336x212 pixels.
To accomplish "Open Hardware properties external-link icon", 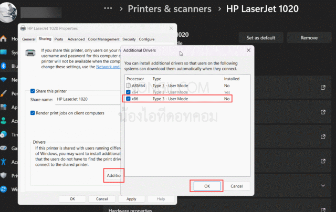I will click(323, 210).
